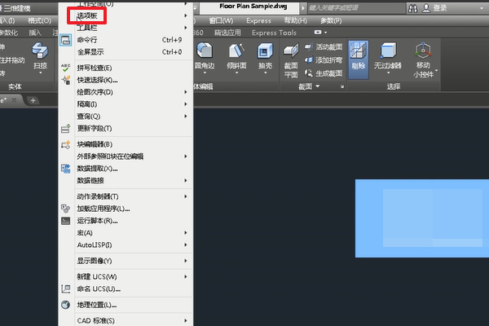
Task: Open the Inquiry 查询(Q) submenu
Action: pos(125,117)
